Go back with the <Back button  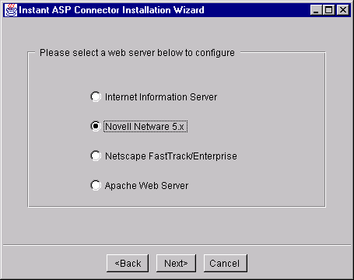[x=128, y=263]
